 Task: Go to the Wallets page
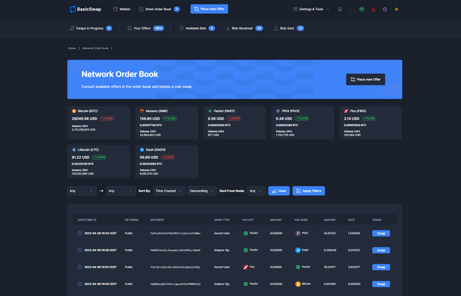click(x=122, y=9)
